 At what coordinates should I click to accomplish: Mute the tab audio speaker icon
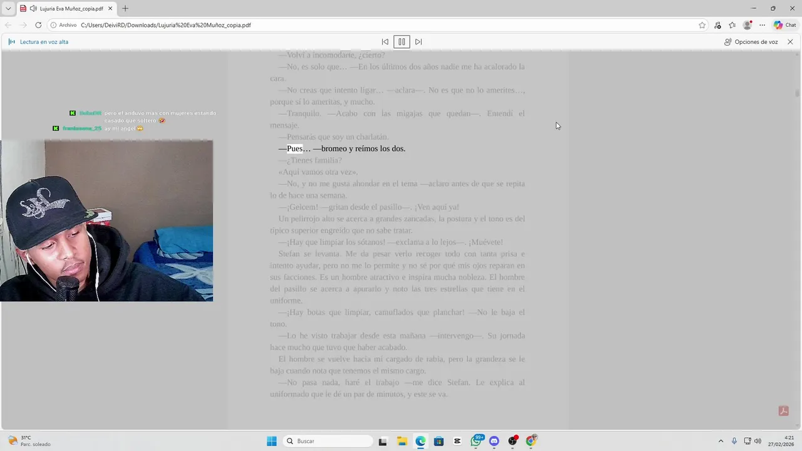point(34,9)
